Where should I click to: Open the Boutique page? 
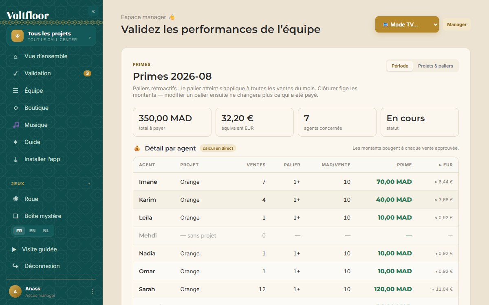coord(51,108)
